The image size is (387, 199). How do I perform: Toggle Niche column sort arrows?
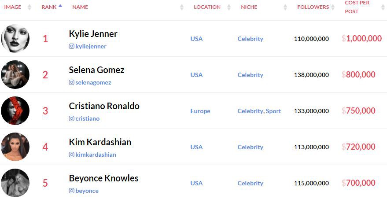285,7
